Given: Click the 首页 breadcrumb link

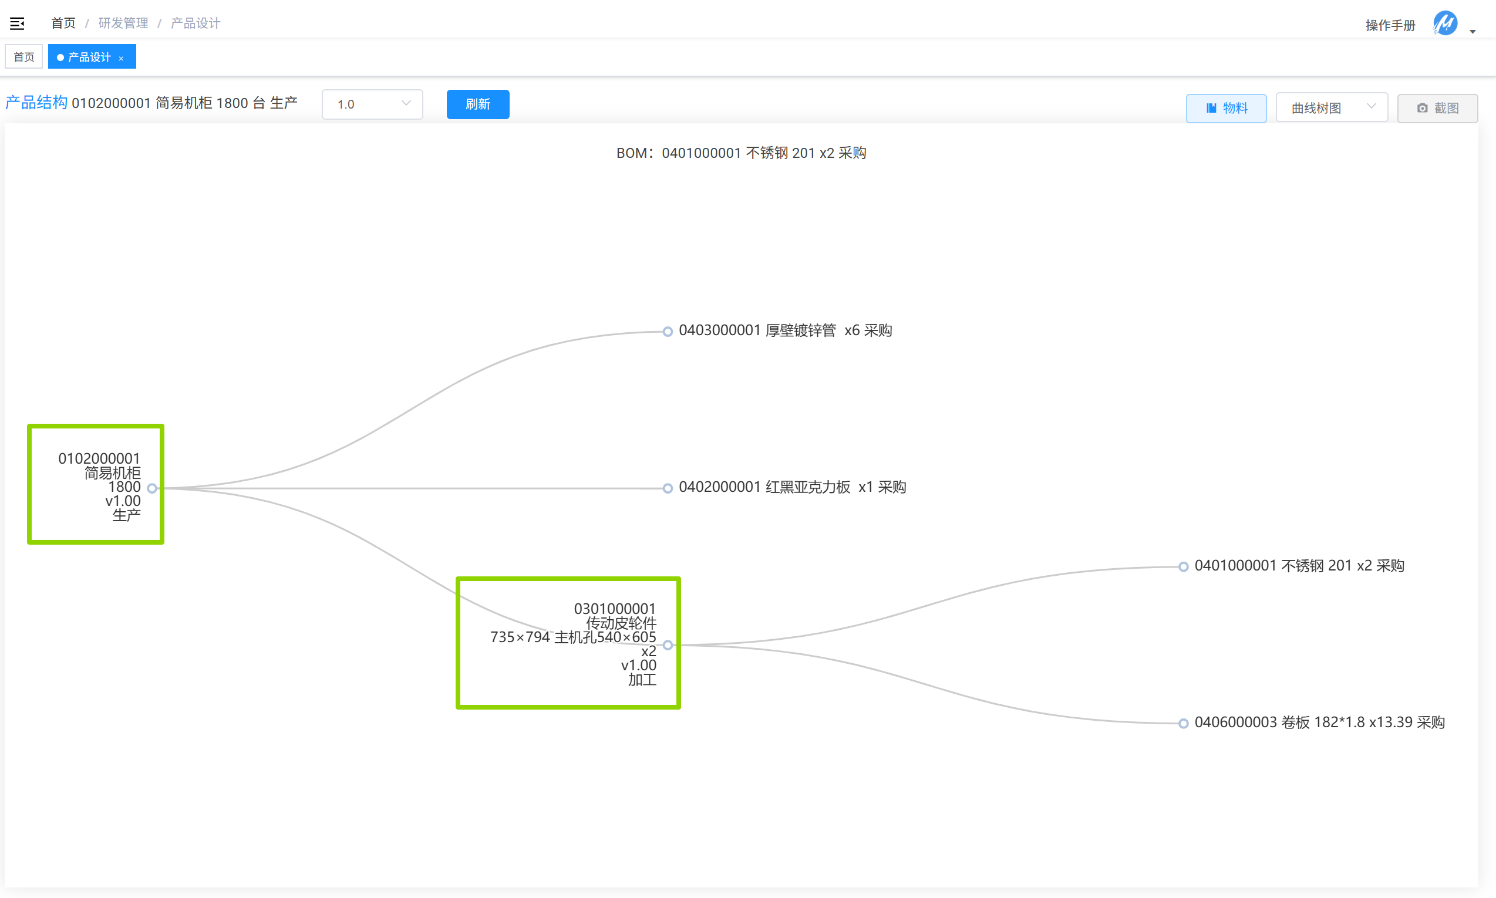Looking at the screenshot, I should (63, 23).
